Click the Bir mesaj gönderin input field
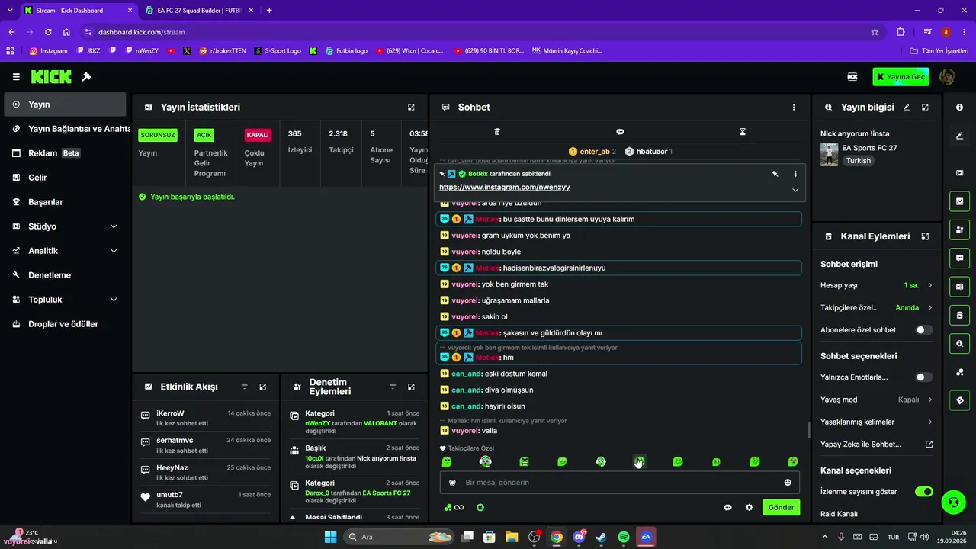 point(619,483)
